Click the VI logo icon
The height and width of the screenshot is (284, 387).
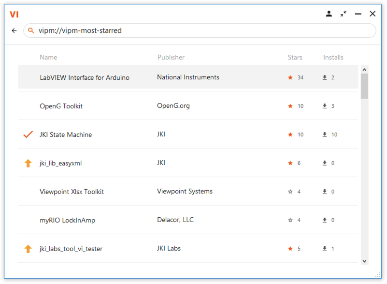[14, 15]
